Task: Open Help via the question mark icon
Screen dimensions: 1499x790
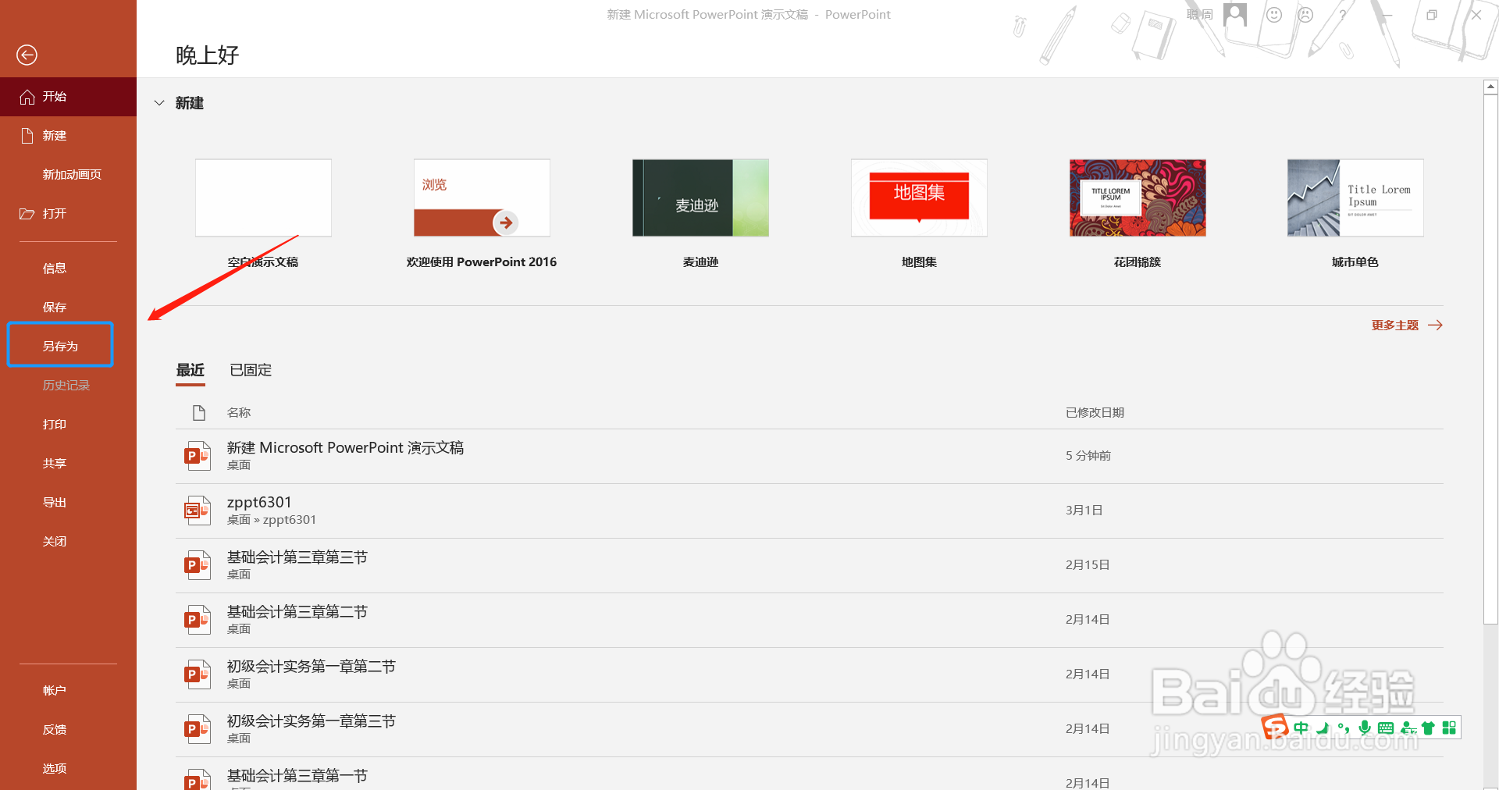Action: pos(1342,15)
